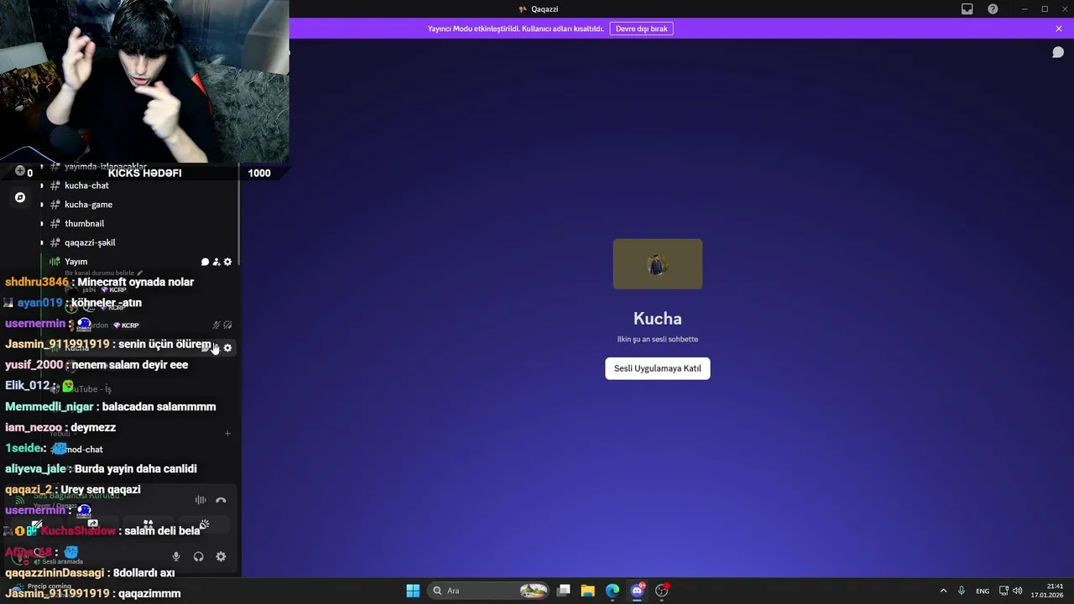Open File Explorer from taskbar

tap(588, 591)
